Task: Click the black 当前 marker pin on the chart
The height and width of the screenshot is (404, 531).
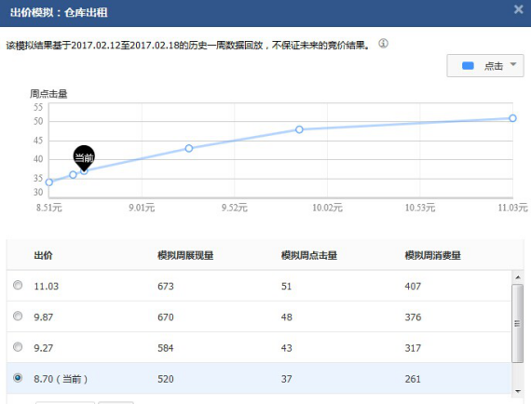Action: pos(84,157)
